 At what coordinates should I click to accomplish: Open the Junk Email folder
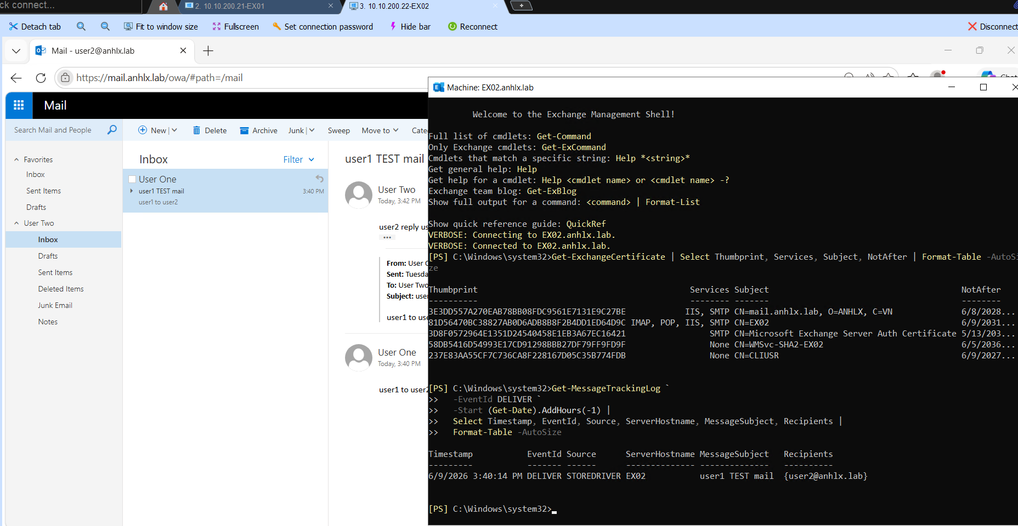pyautogui.click(x=55, y=305)
